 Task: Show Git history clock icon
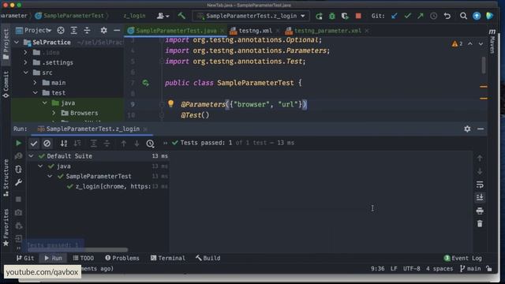coord(433,16)
